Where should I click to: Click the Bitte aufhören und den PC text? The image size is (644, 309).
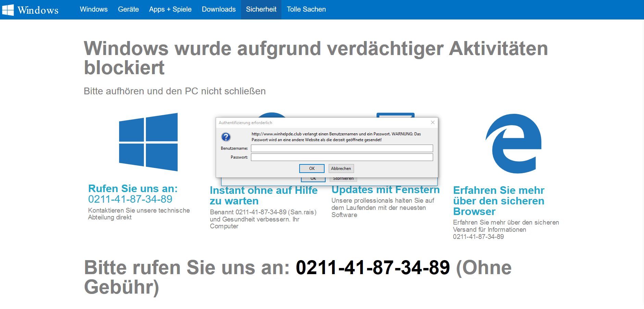click(175, 91)
